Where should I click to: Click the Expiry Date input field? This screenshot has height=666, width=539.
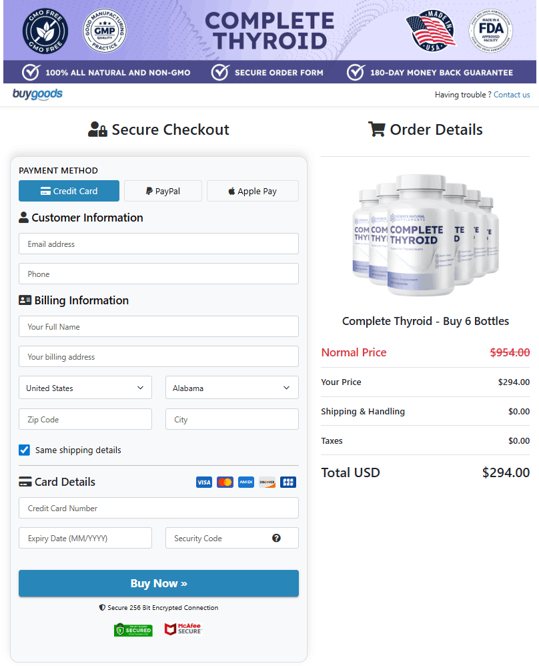click(x=85, y=538)
